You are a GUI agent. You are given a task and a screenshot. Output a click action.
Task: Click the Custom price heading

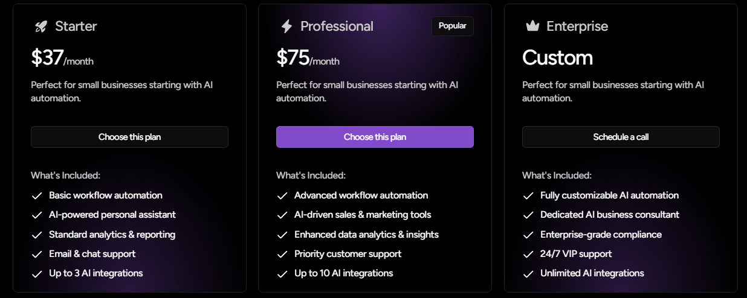[557, 58]
